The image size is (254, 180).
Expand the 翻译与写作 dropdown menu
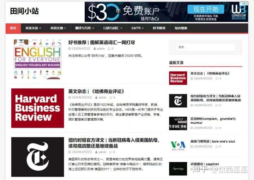85,28
